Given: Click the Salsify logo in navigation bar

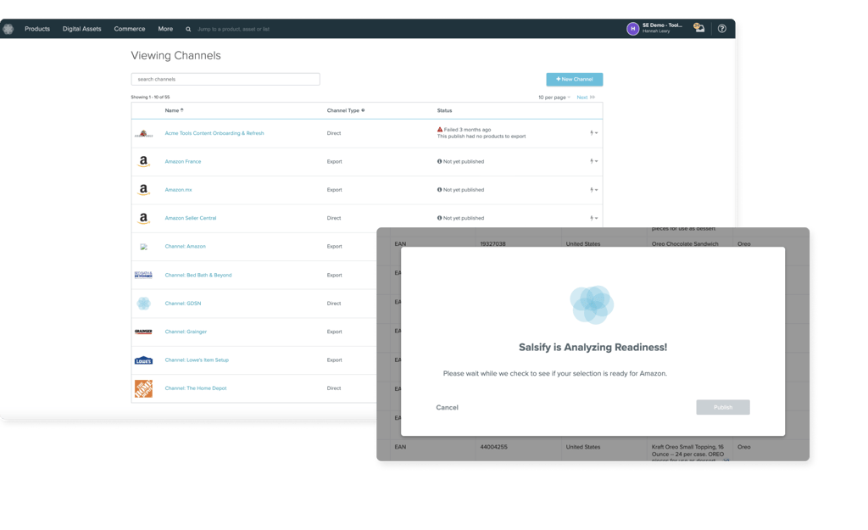Looking at the screenshot, I should [8, 29].
